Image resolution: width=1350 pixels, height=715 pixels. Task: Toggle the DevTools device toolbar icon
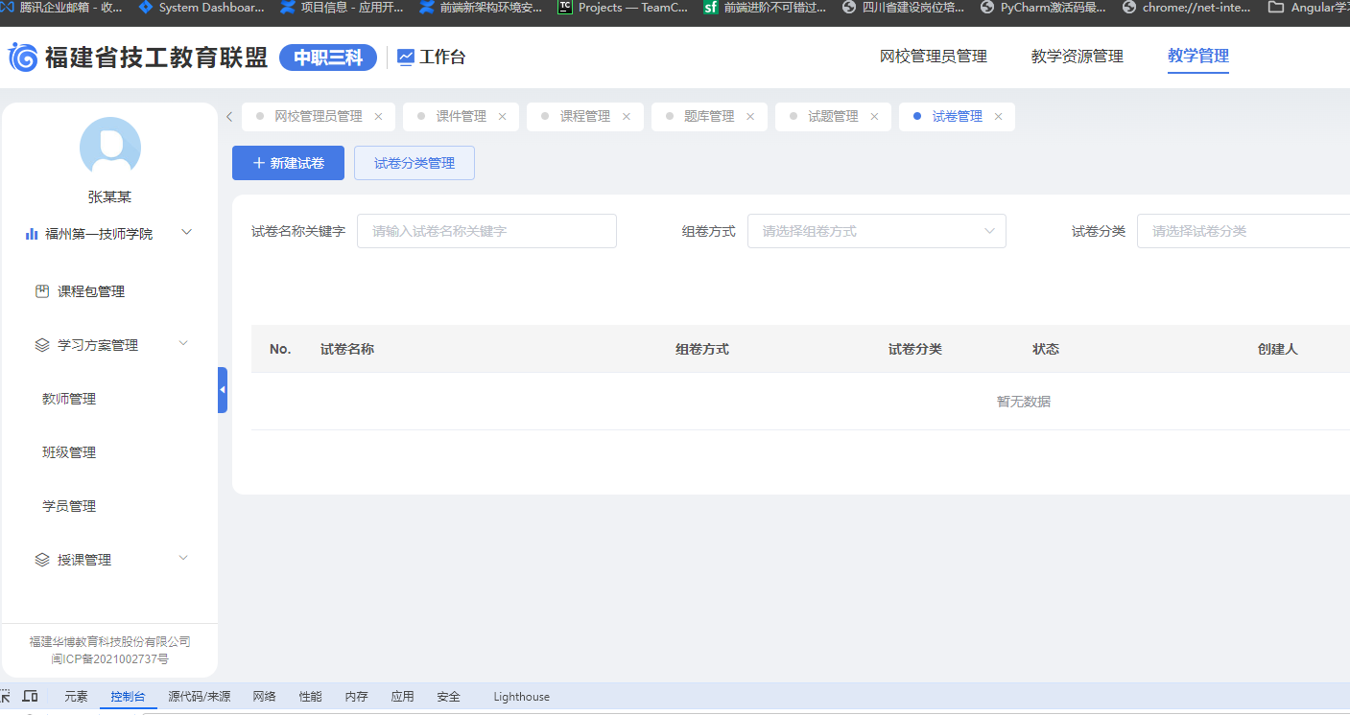(31, 697)
